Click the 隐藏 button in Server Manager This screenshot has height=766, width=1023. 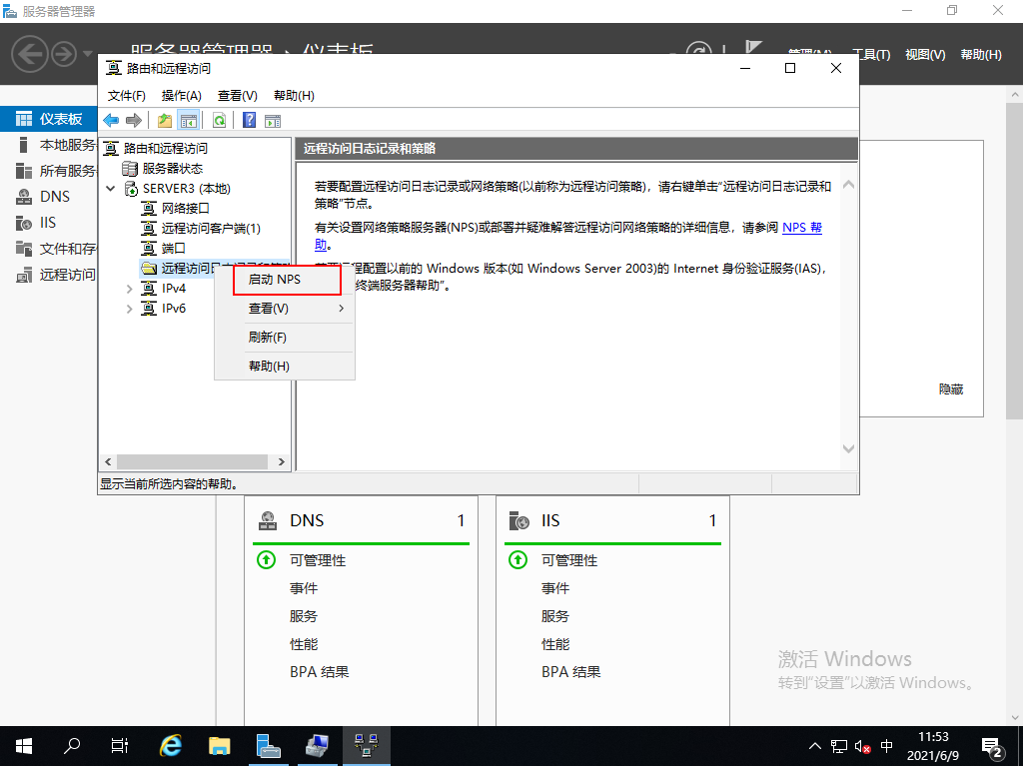[x=949, y=389]
